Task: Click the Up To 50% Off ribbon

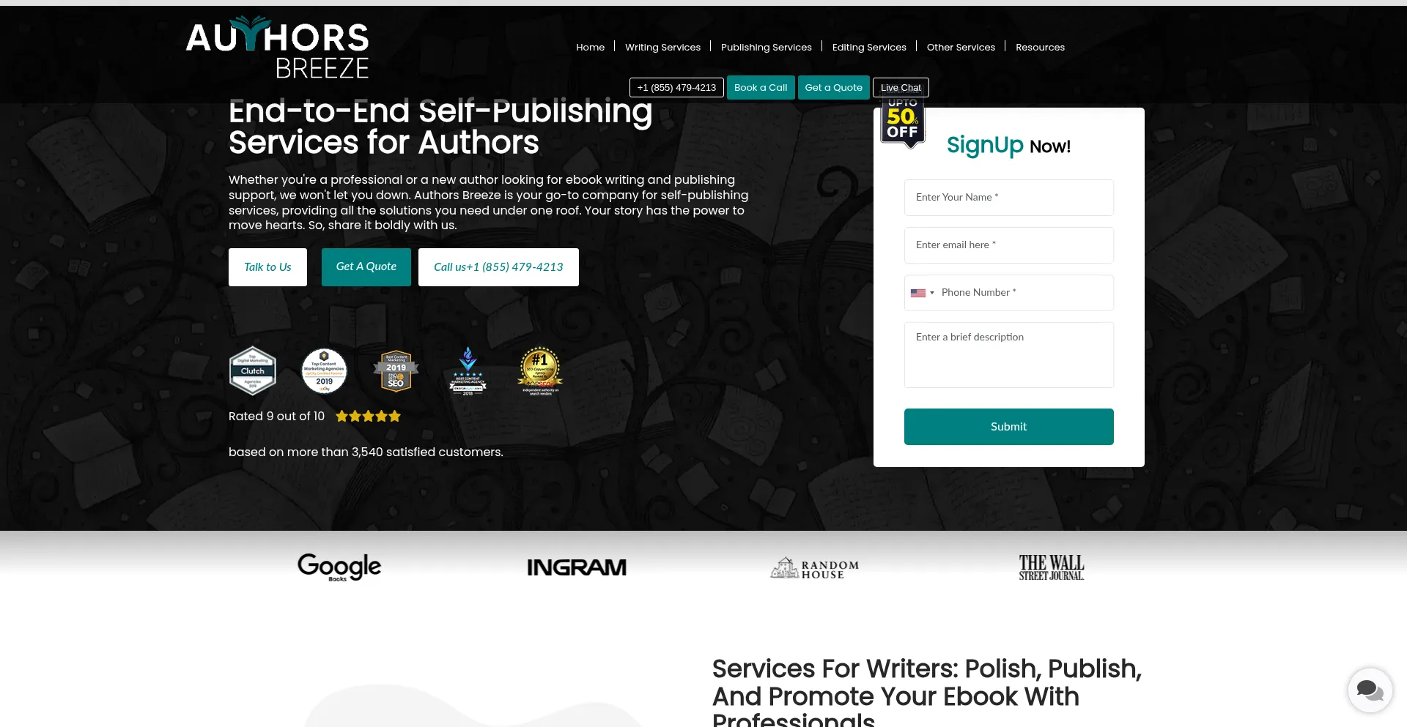Action: (x=903, y=122)
